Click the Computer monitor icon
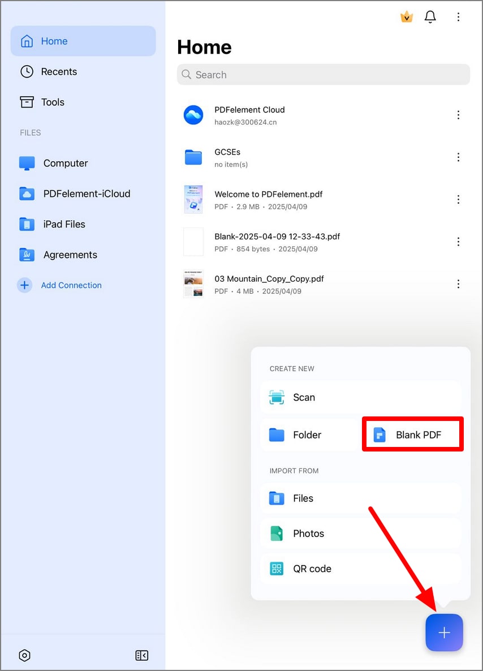 (27, 163)
